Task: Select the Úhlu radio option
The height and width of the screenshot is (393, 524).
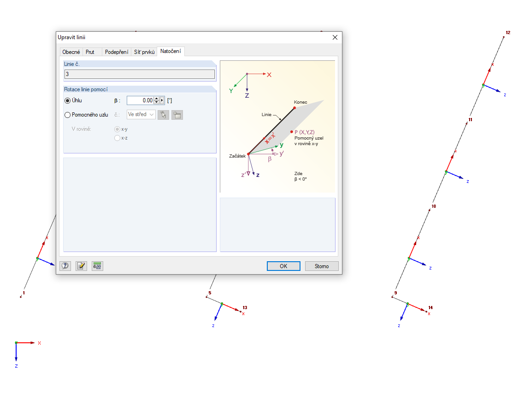Action: [x=67, y=100]
